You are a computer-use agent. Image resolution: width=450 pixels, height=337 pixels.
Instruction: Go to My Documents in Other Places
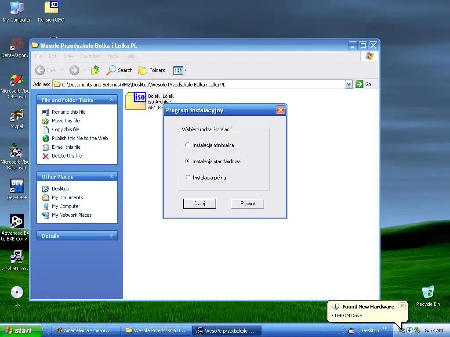67,197
